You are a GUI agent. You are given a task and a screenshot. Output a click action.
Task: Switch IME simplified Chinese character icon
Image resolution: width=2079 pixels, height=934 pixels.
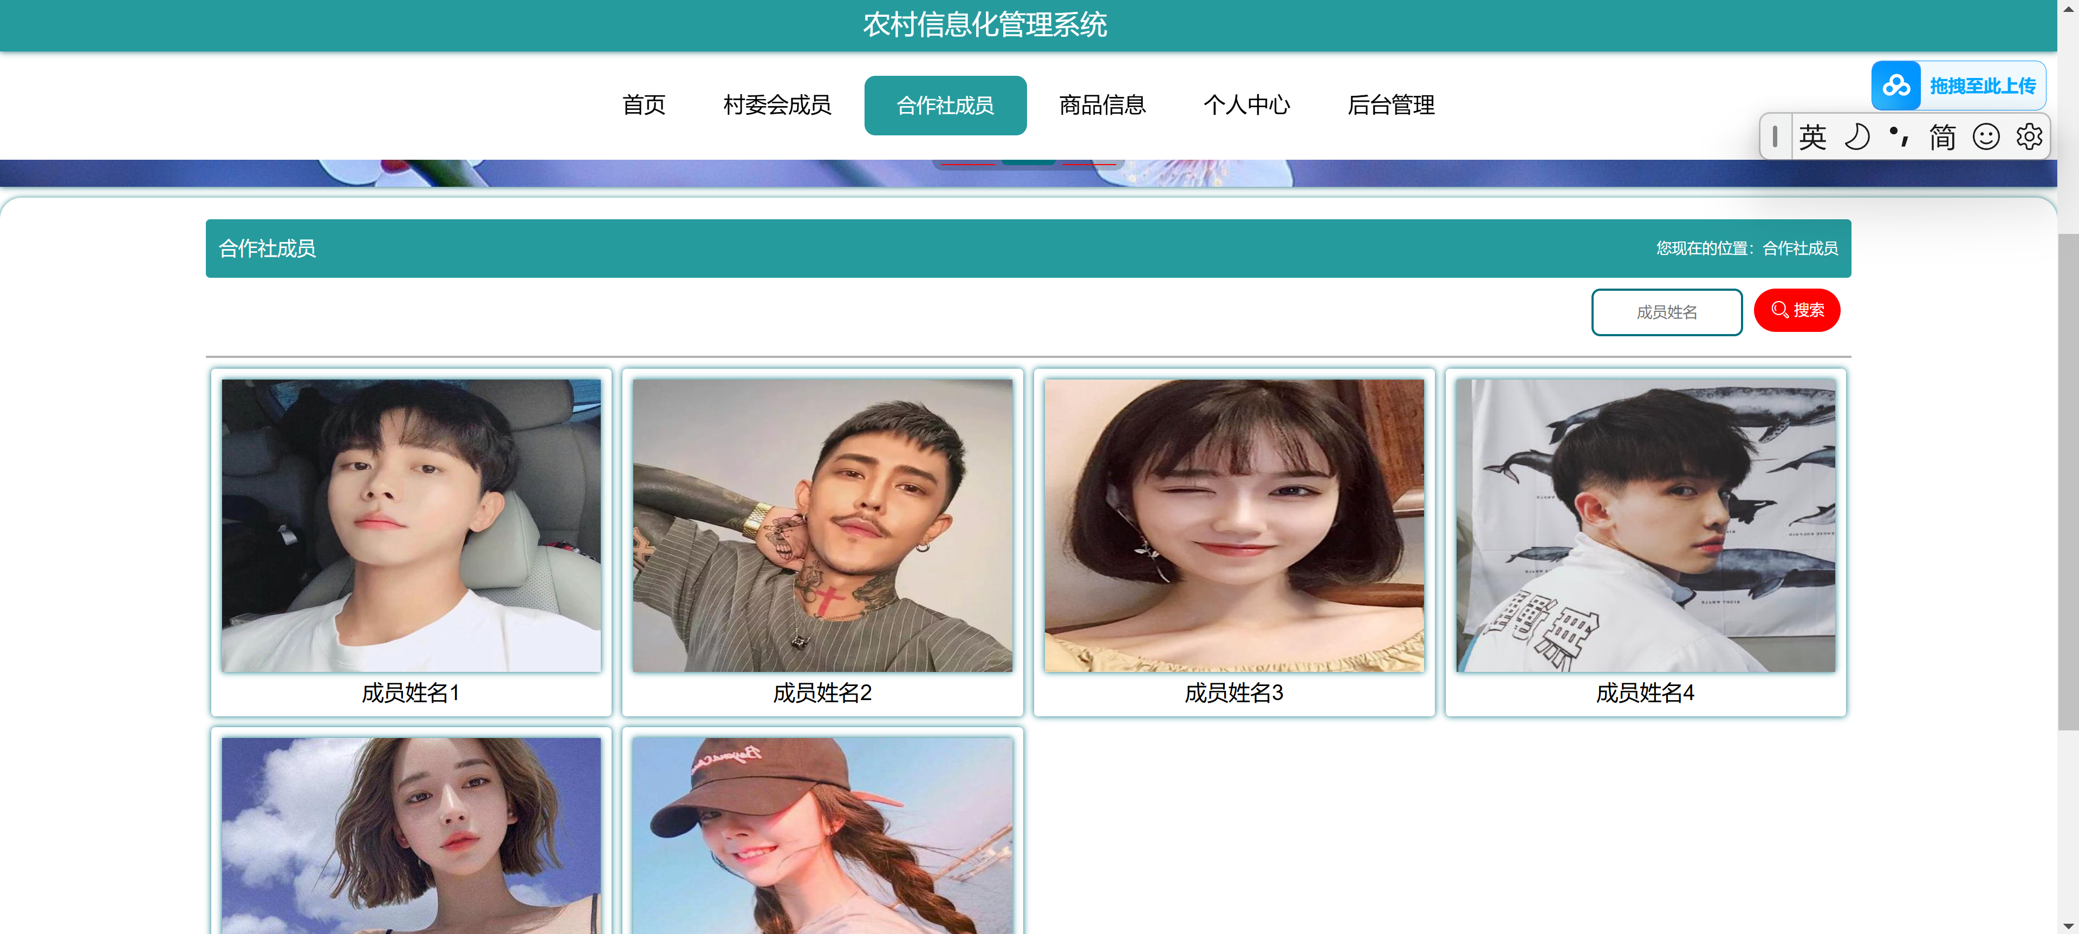pos(1942,137)
